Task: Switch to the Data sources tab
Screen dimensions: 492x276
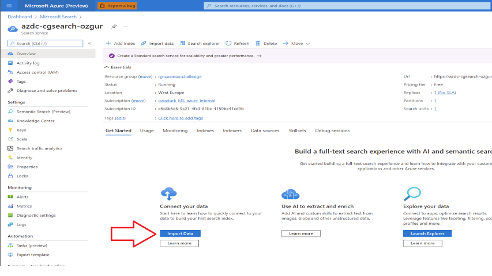Action: click(x=265, y=131)
